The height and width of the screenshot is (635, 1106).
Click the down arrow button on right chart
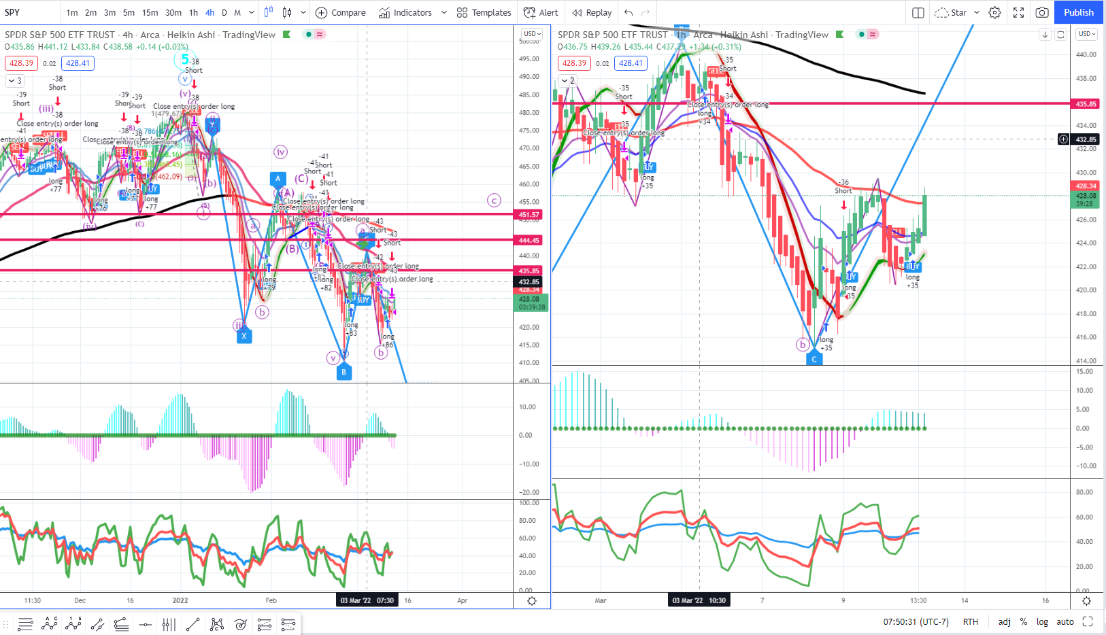1045,35
